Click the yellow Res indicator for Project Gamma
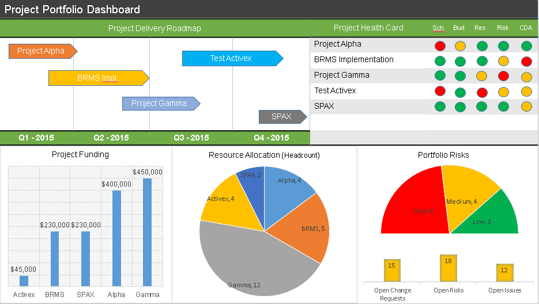The image size is (539, 304). pos(482,76)
